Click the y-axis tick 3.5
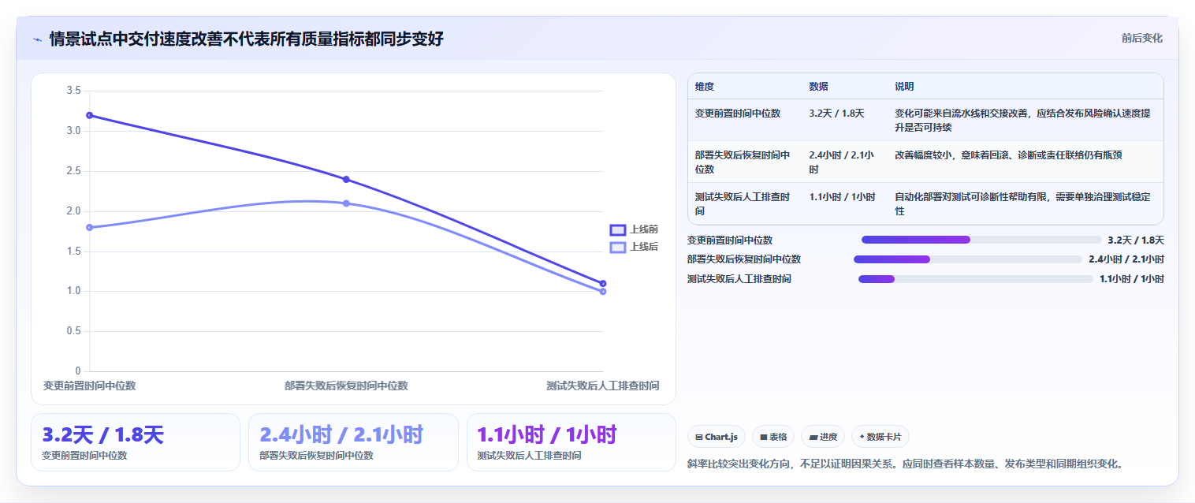 pos(74,91)
